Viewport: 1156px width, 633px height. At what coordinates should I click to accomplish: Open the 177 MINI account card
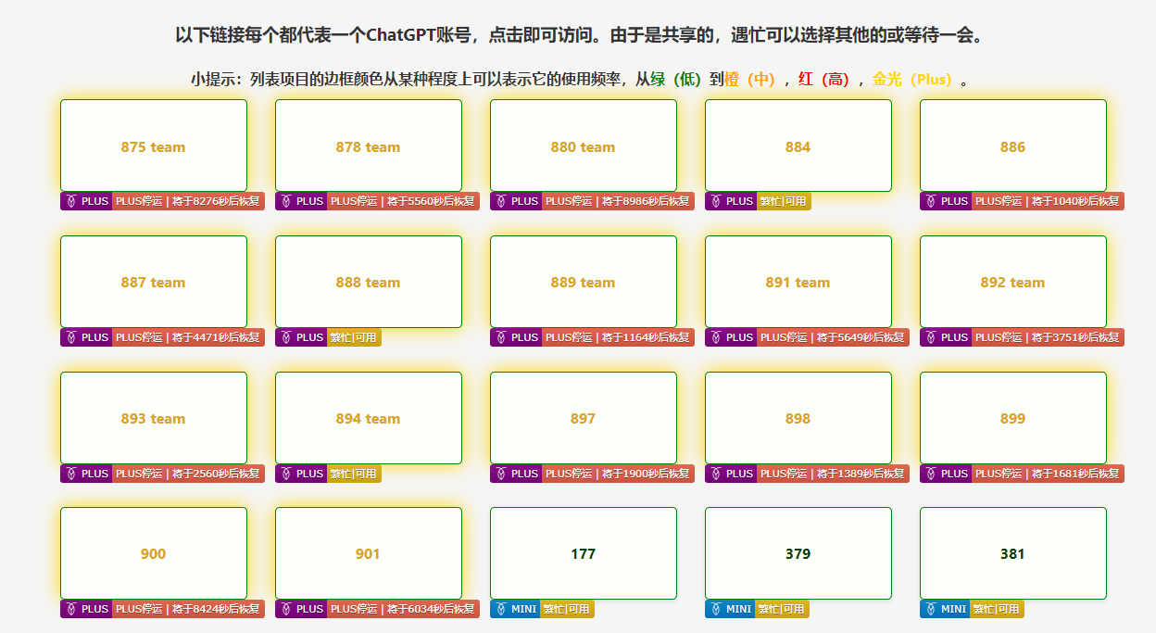pyautogui.click(x=584, y=553)
